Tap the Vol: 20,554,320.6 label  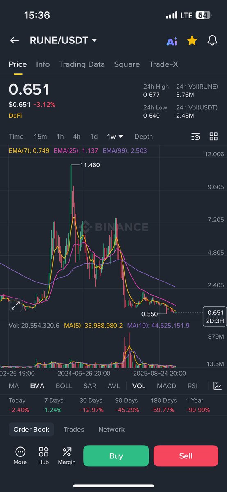(34, 326)
